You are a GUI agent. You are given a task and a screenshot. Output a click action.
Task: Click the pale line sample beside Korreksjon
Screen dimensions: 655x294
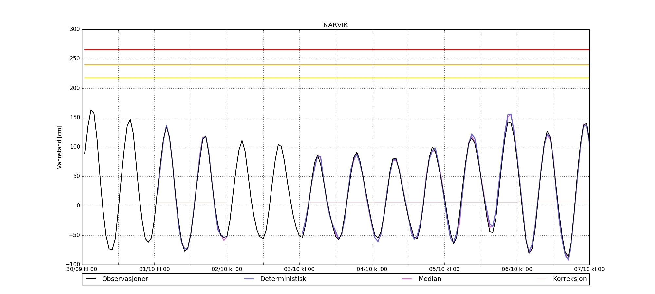pyautogui.click(x=542, y=279)
